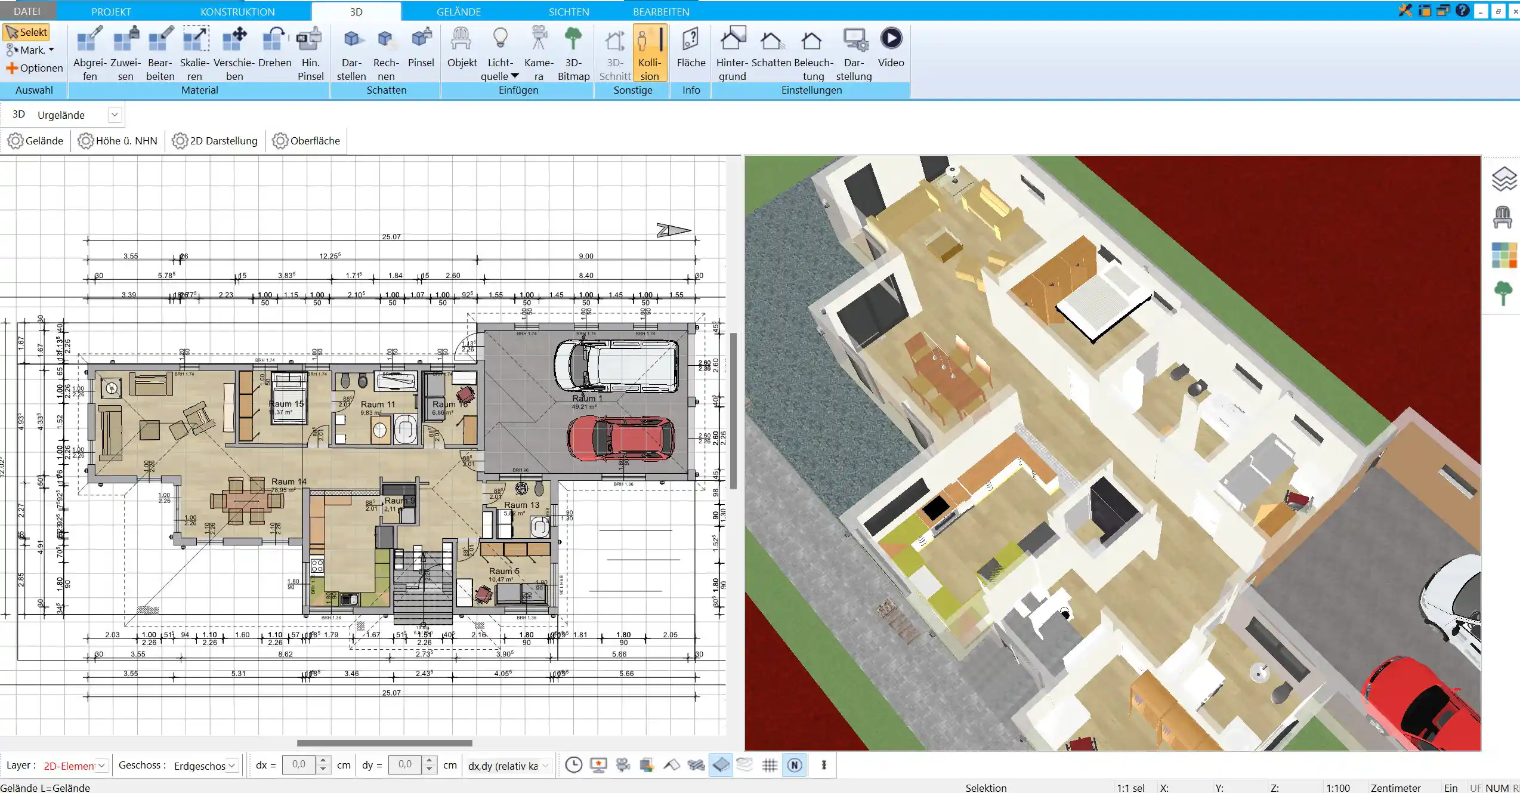Toggle the highlighted floor plane button
This screenshot has width=1520, height=793.
click(721, 765)
